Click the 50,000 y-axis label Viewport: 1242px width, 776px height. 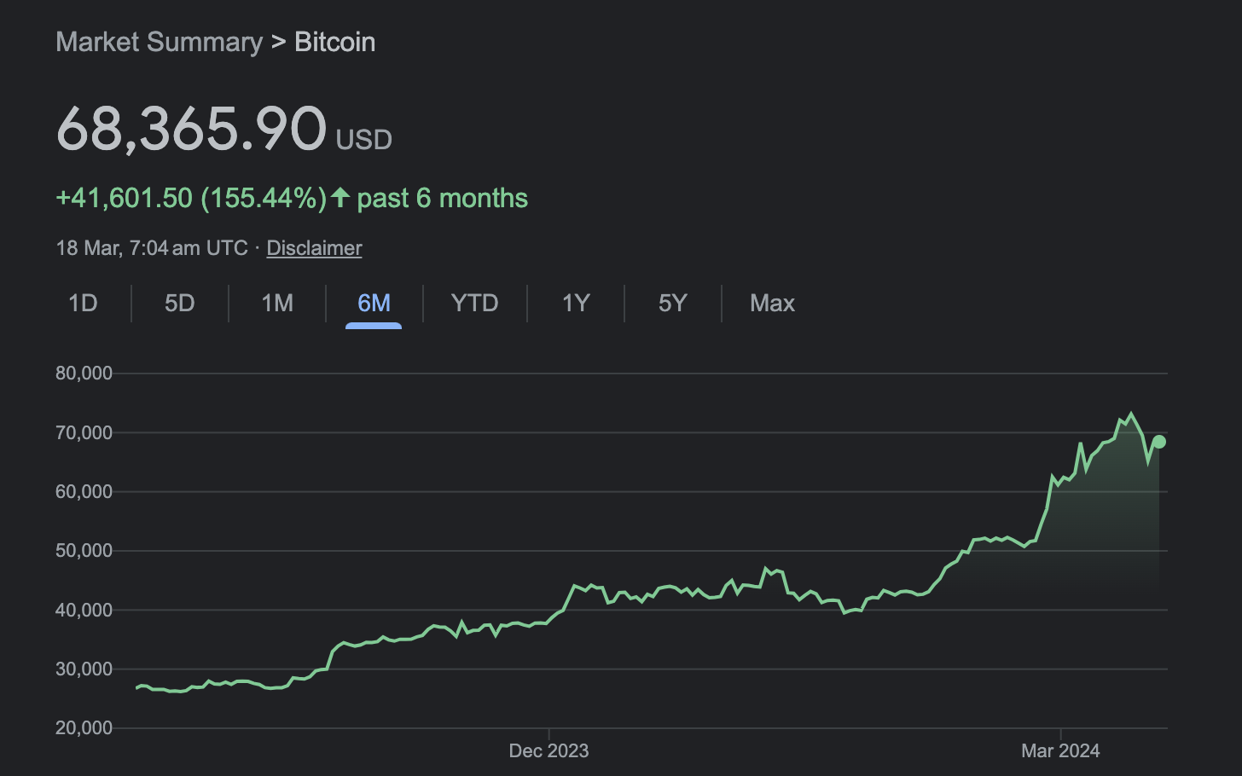click(x=84, y=551)
